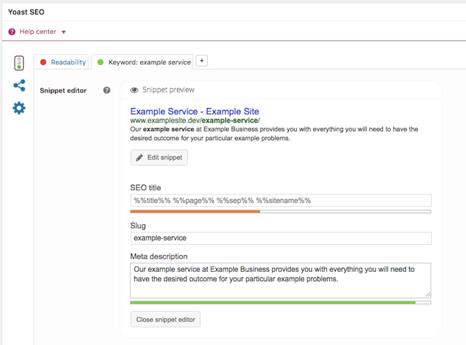Open the traffic light content optimization tab
The height and width of the screenshot is (345, 466).
point(19,63)
